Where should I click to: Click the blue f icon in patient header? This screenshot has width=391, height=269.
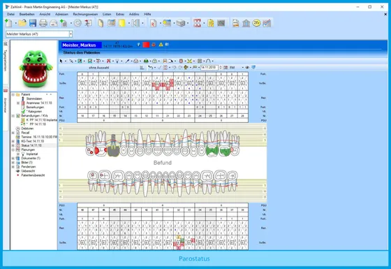[x=139, y=45]
